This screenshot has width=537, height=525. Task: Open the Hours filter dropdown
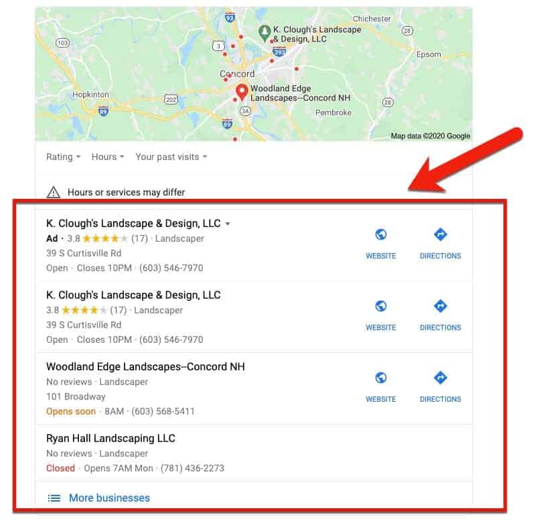pyautogui.click(x=108, y=157)
